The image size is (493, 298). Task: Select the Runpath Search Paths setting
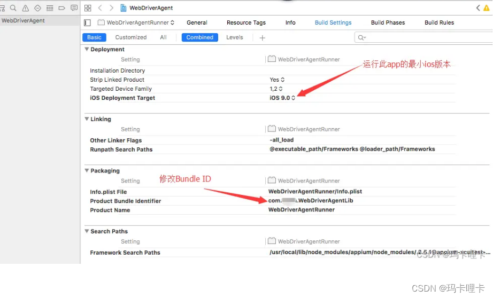click(121, 150)
